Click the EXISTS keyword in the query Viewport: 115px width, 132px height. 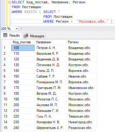[31, 12]
